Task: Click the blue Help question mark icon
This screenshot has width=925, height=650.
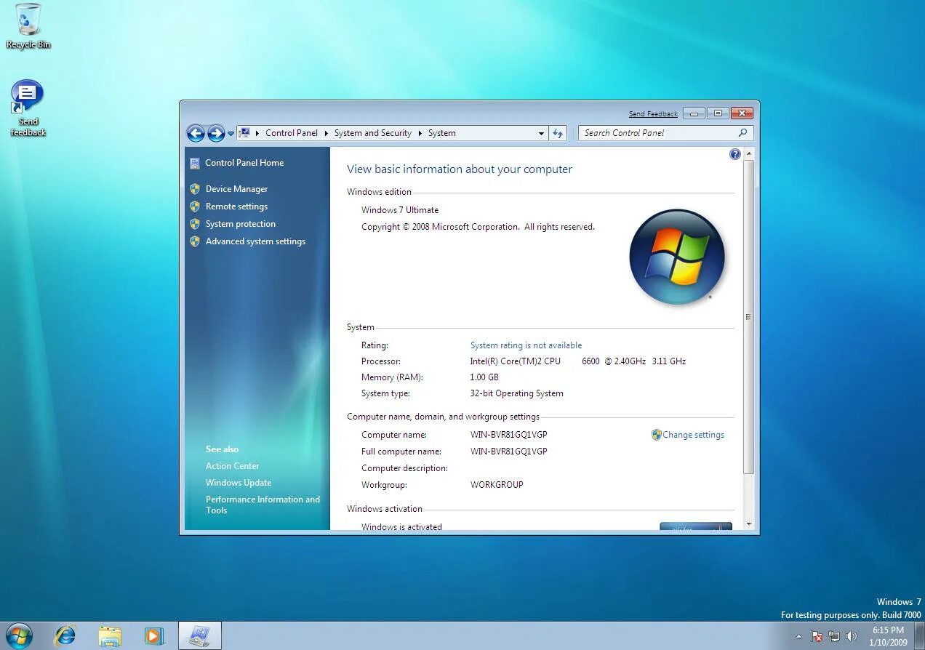Action: tap(734, 153)
